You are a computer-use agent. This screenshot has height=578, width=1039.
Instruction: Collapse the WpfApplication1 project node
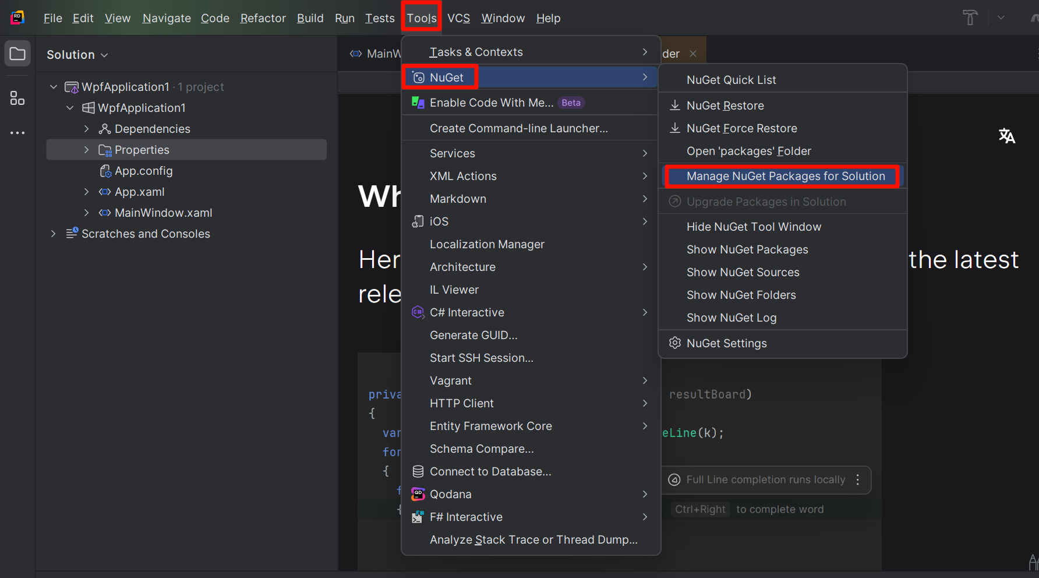point(70,108)
